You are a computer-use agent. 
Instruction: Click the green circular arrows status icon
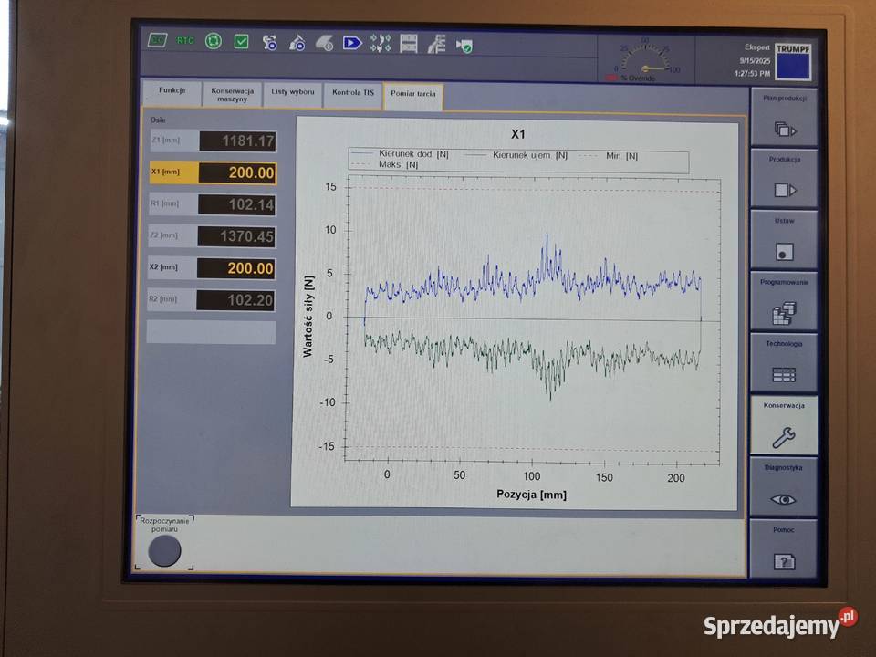click(214, 41)
